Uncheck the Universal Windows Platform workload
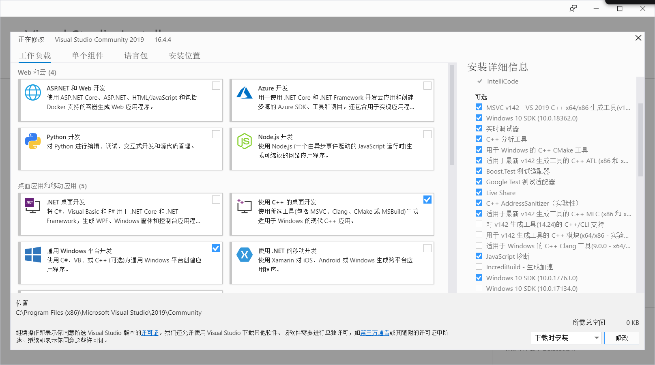 tap(216, 248)
